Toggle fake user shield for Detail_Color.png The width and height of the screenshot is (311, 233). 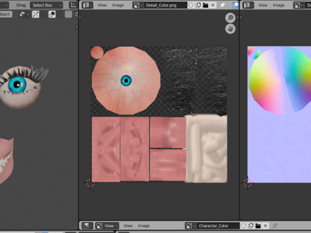(x=191, y=5)
